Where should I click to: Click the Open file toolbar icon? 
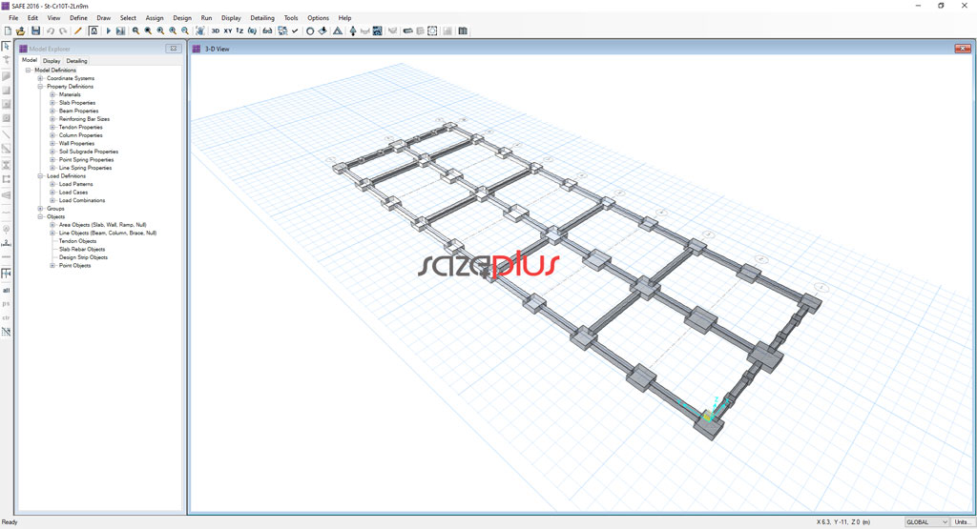[x=21, y=31]
